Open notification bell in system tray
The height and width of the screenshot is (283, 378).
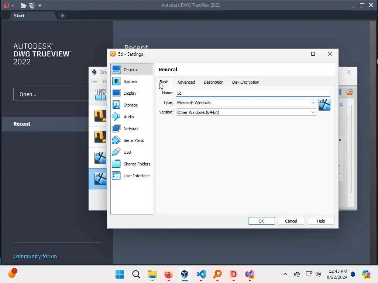coord(353,274)
